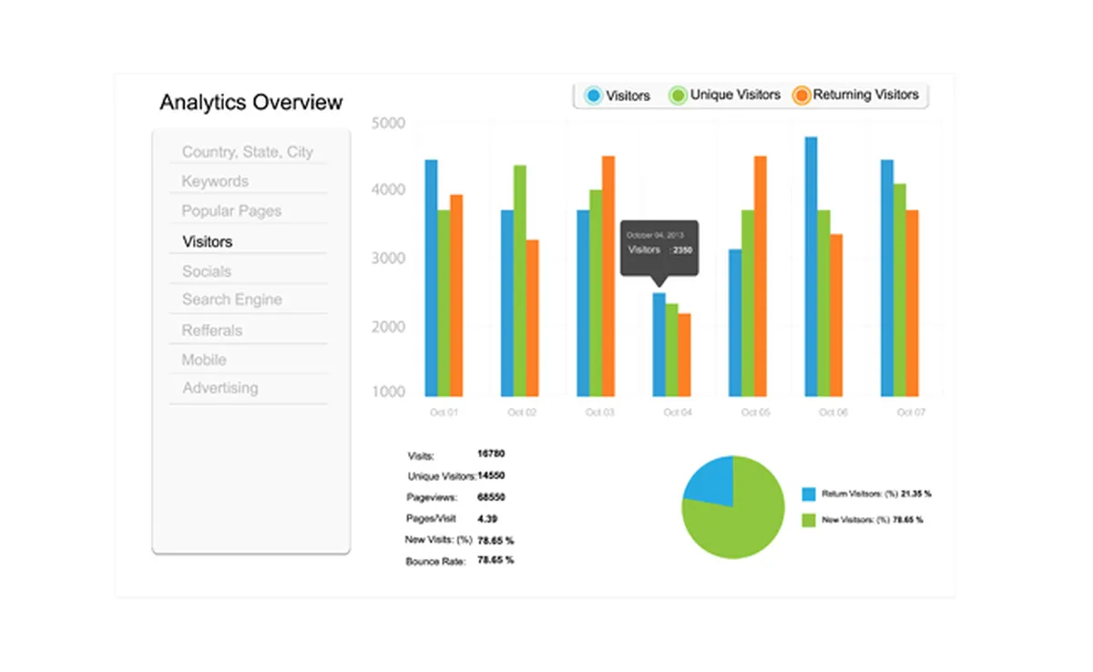
Task: Click the Returning Visitors legend label
Action: pyautogui.click(x=866, y=95)
